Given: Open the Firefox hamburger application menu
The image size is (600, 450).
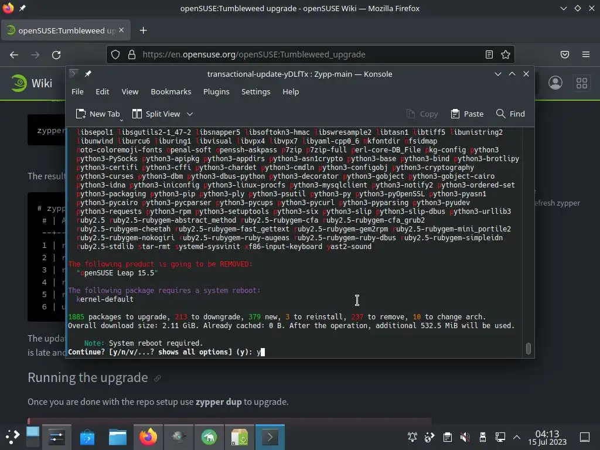Looking at the screenshot, I should click(x=586, y=54).
